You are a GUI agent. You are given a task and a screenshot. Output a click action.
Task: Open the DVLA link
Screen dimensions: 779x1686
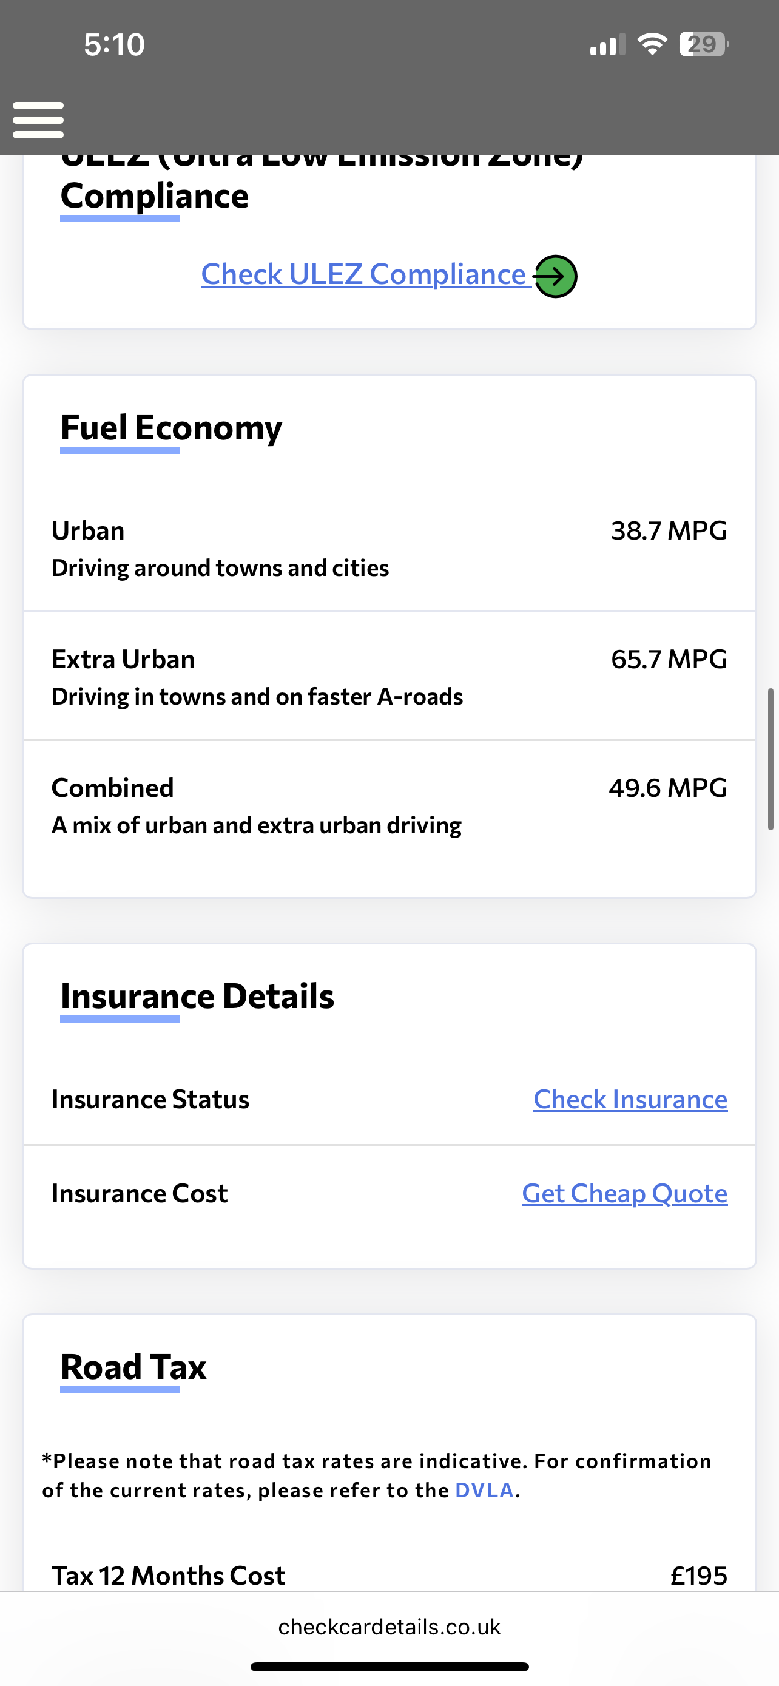tap(484, 1491)
